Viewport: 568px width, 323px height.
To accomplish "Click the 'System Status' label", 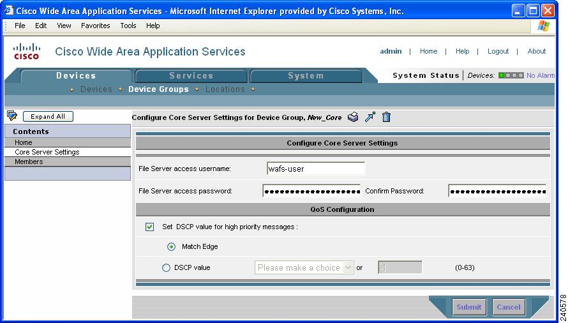I will (x=426, y=75).
